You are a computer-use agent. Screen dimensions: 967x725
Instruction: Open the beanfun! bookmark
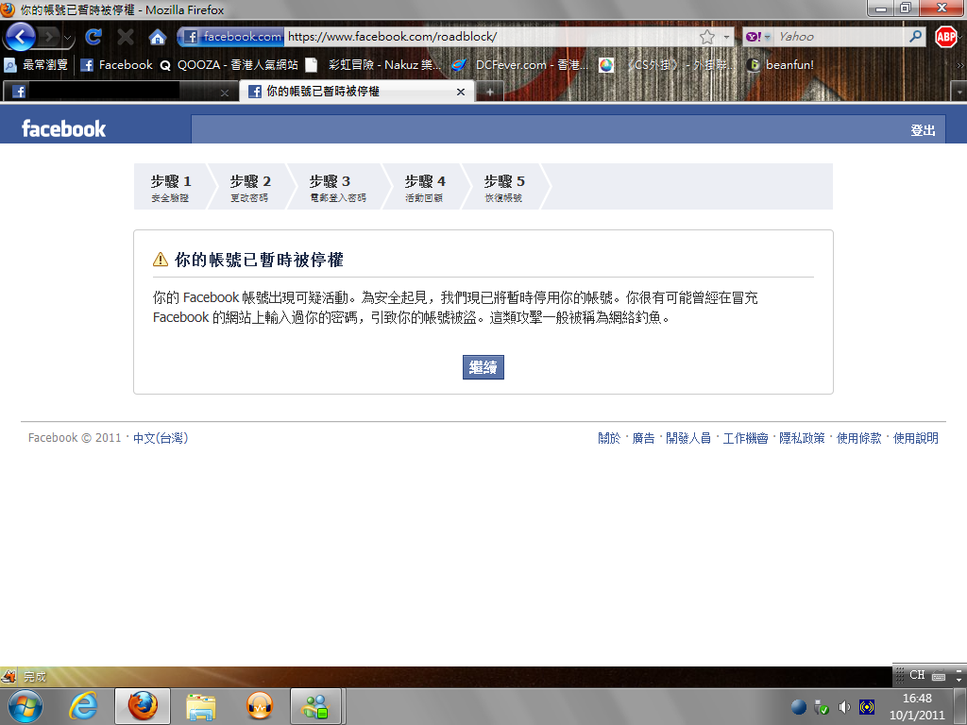click(x=780, y=65)
